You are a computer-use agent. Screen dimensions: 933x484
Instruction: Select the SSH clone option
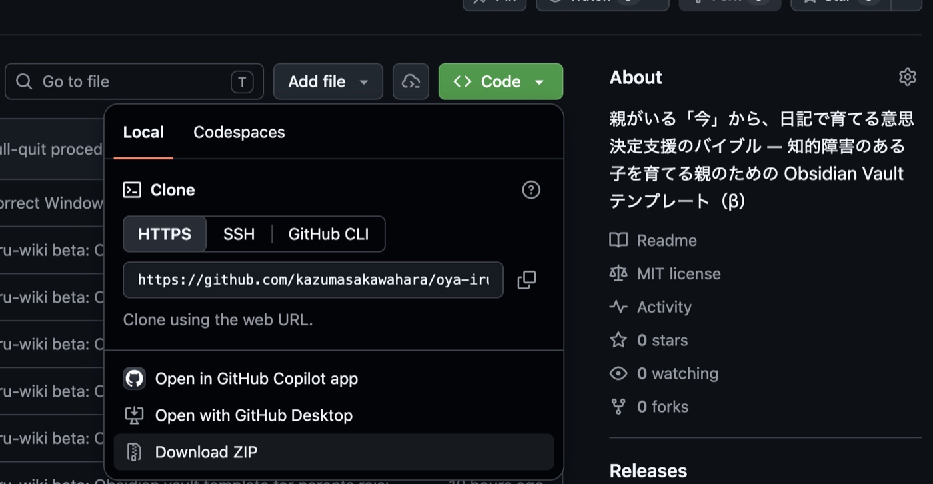click(x=239, y=234)
